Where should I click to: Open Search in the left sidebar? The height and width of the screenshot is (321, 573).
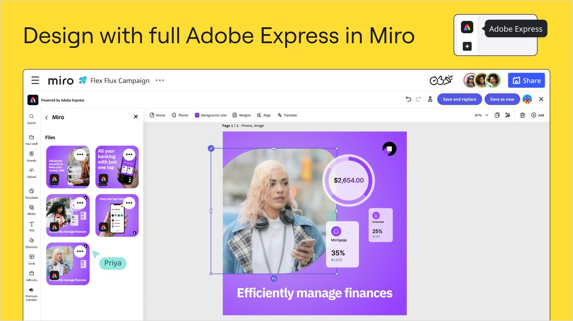point(31,119)
